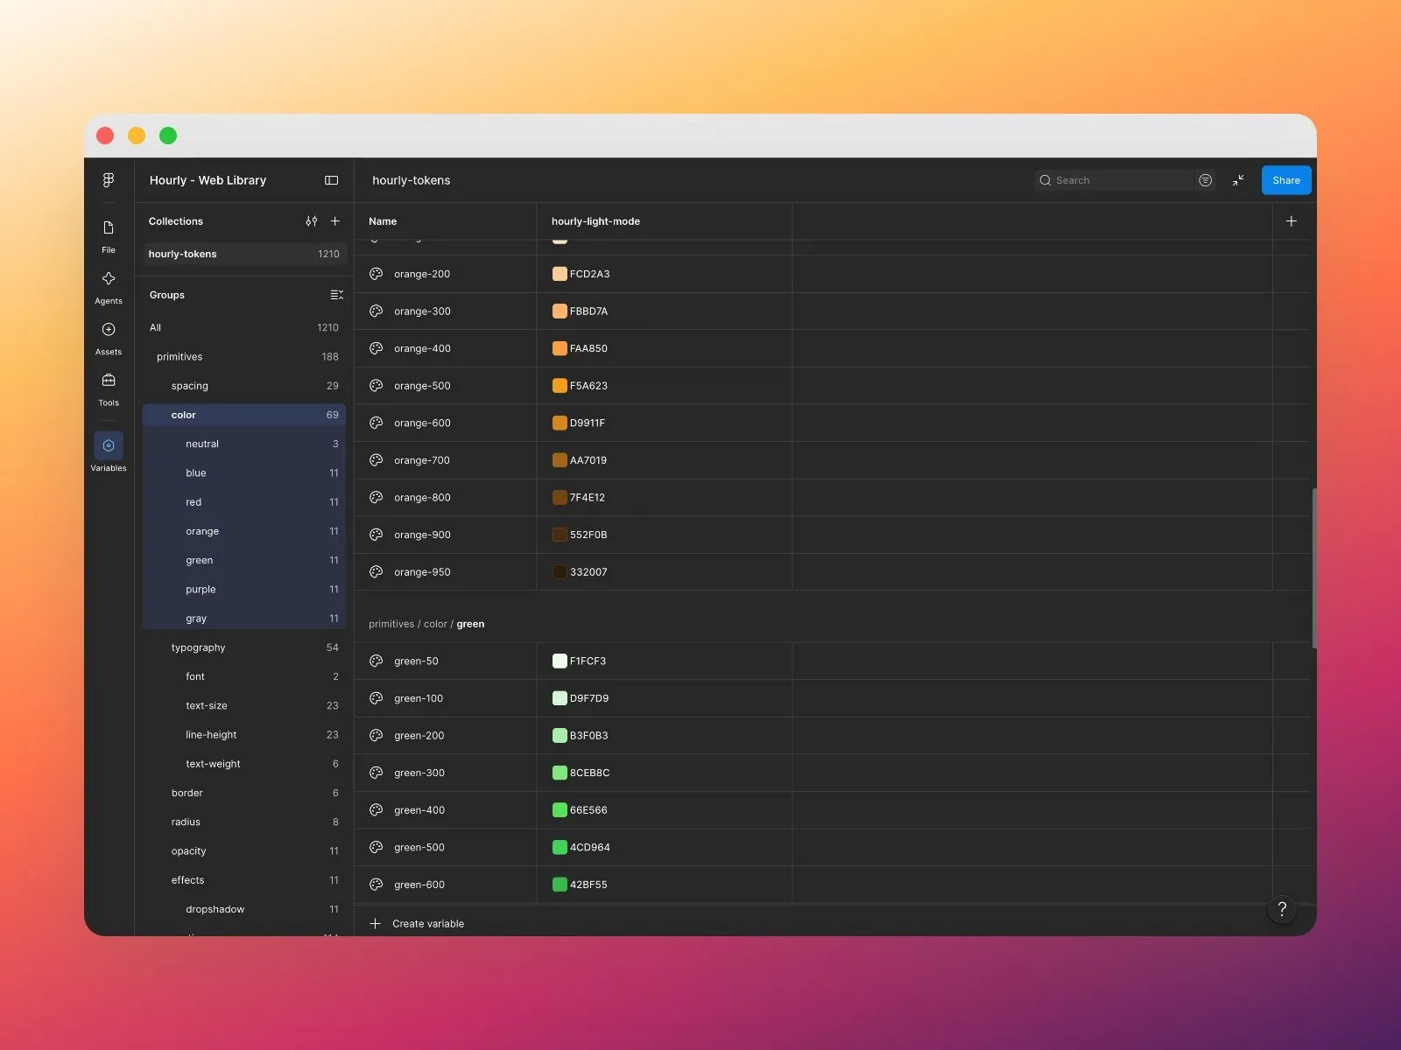This screenshot has width=1401, height=1050.
Task: Click the minimize view arrows icon
Action: click(1238, 180)
